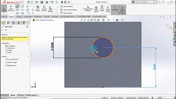Viewport: 176px width, 99px height.
Task: Click the Rebuild traffic light icon
Action: [x=62, y=2]
